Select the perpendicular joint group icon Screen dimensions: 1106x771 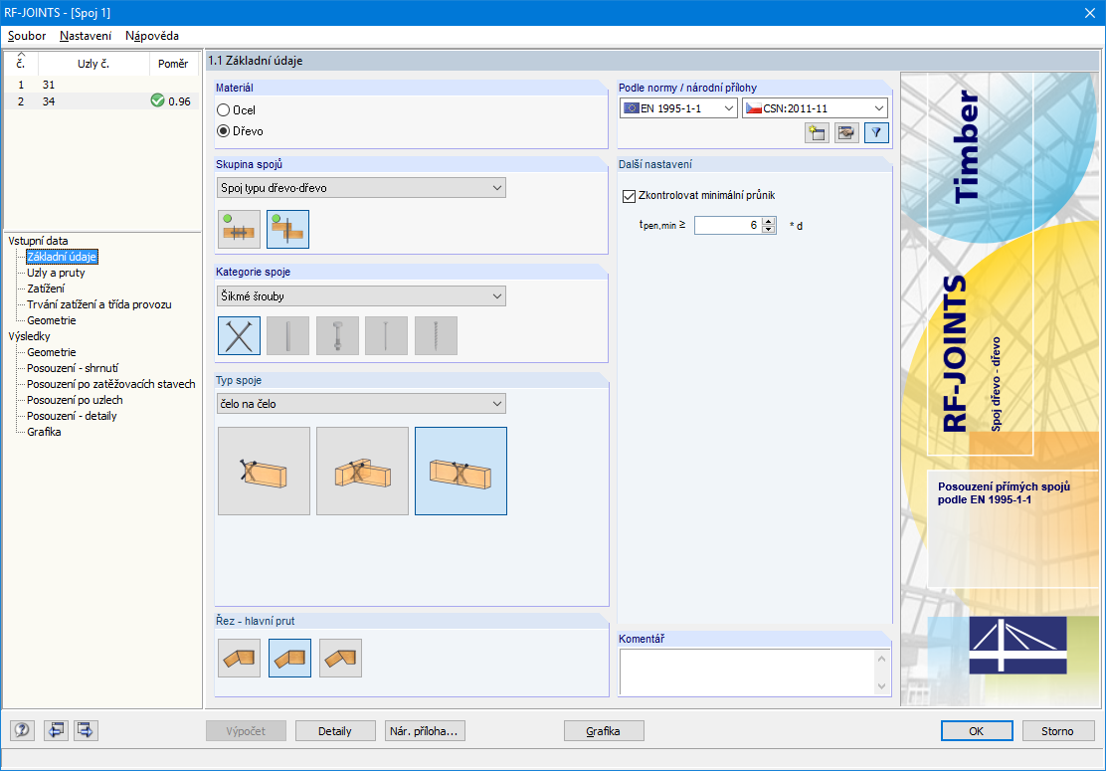click(287, 229)
